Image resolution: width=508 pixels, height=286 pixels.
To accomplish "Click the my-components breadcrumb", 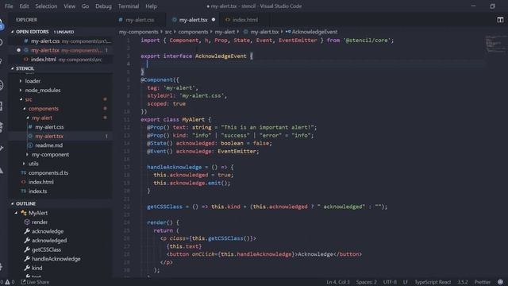I will point(138,32).
